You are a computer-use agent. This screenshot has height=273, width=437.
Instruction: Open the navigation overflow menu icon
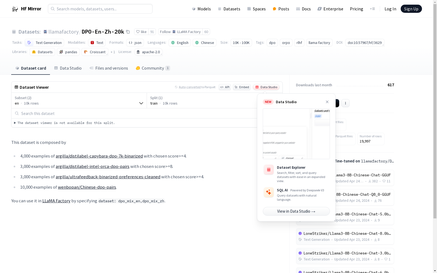(x=372, y=9)
